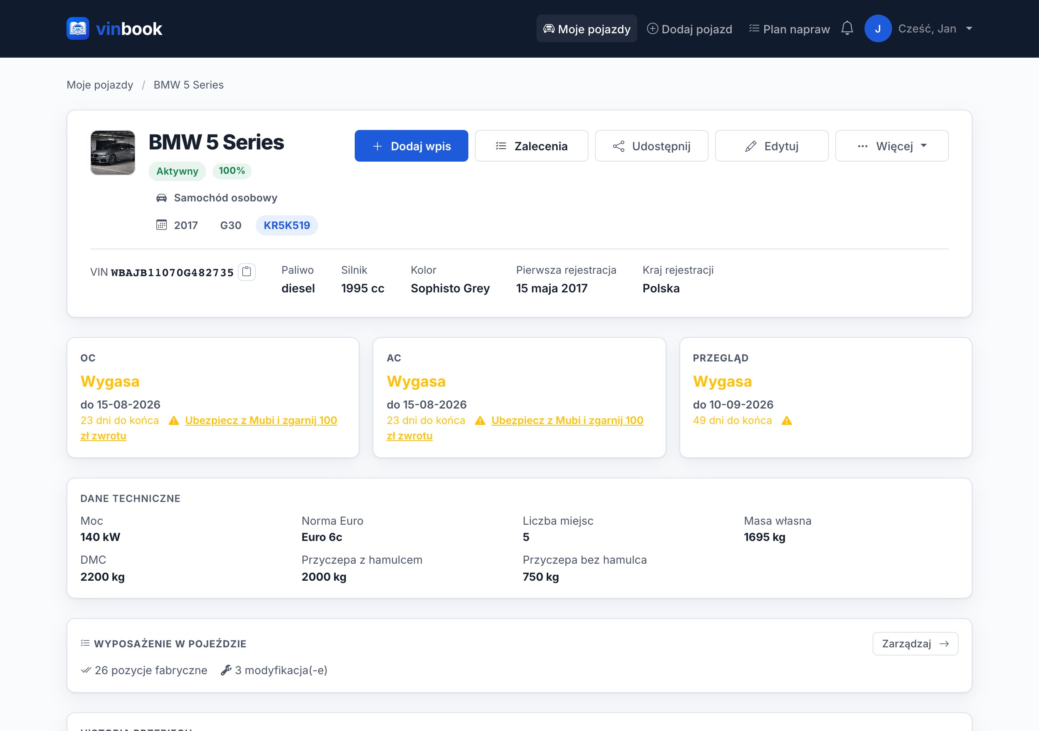Click the car icon beside Samochód osobowy
1039x731 pixels.
[162, 198]
